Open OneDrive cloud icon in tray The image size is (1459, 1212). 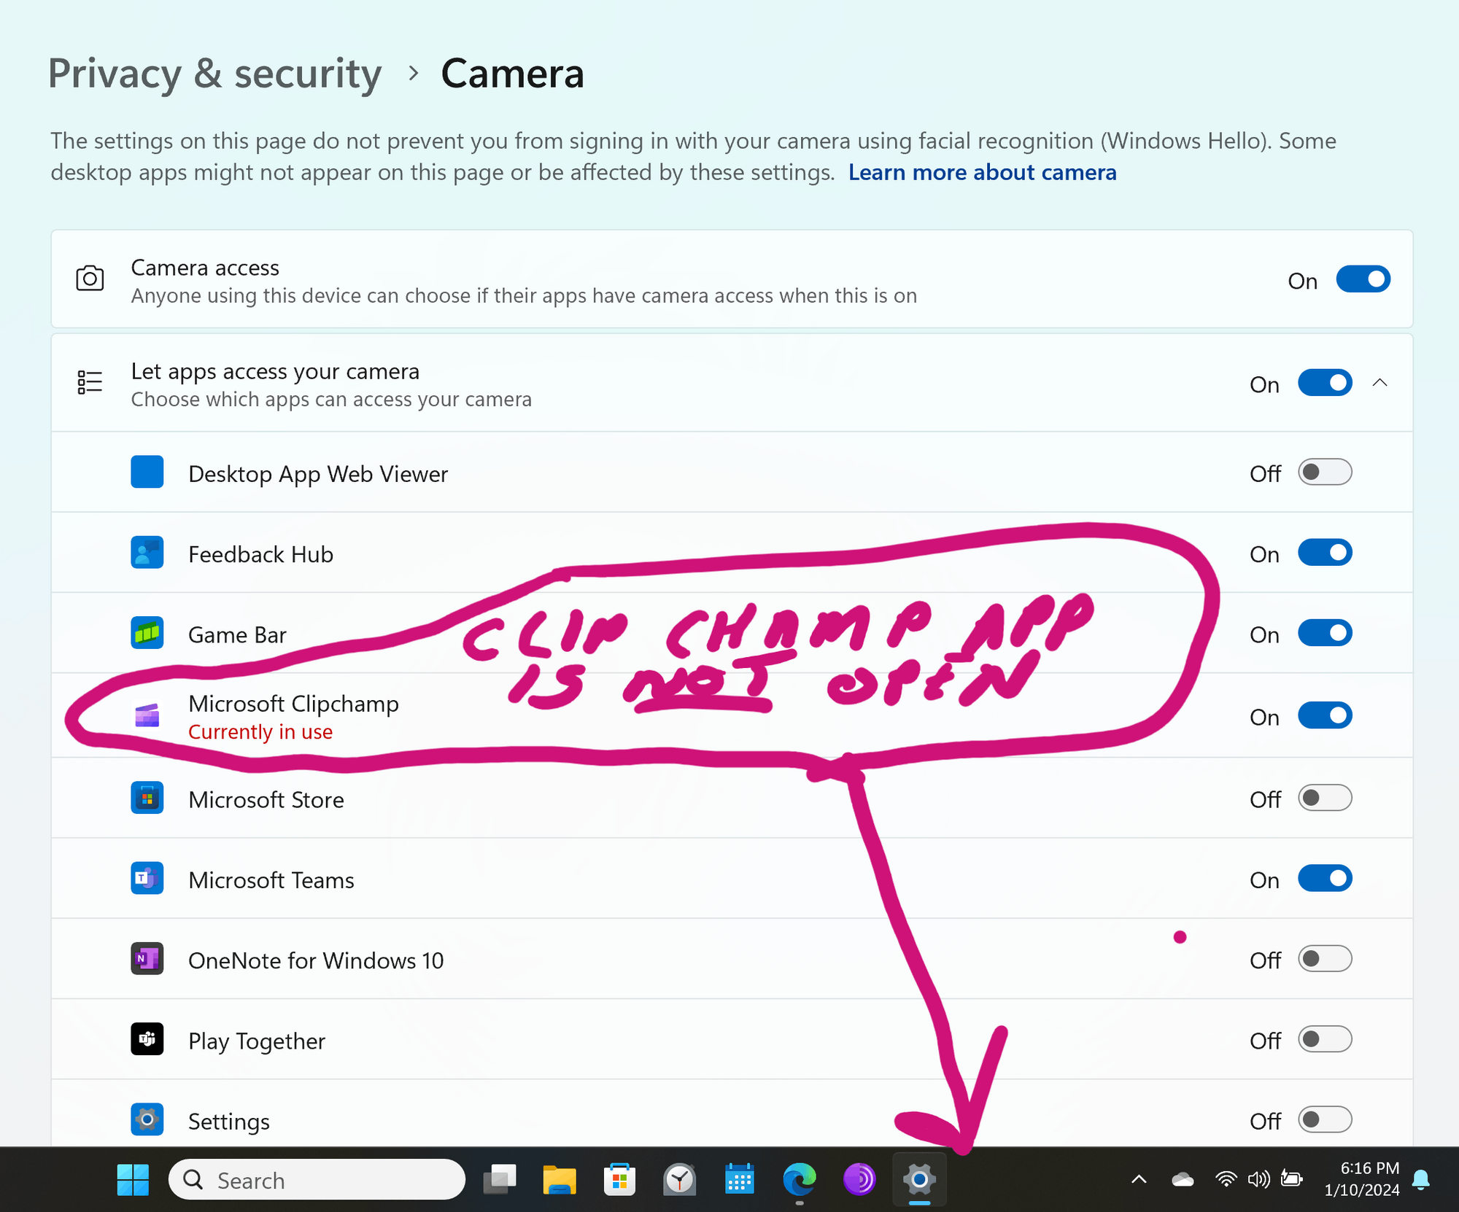1183,1180
